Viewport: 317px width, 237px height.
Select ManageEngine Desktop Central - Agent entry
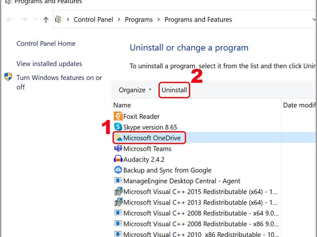(x=181, y=181)
